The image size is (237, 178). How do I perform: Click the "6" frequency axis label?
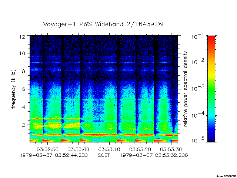(24, 89)
